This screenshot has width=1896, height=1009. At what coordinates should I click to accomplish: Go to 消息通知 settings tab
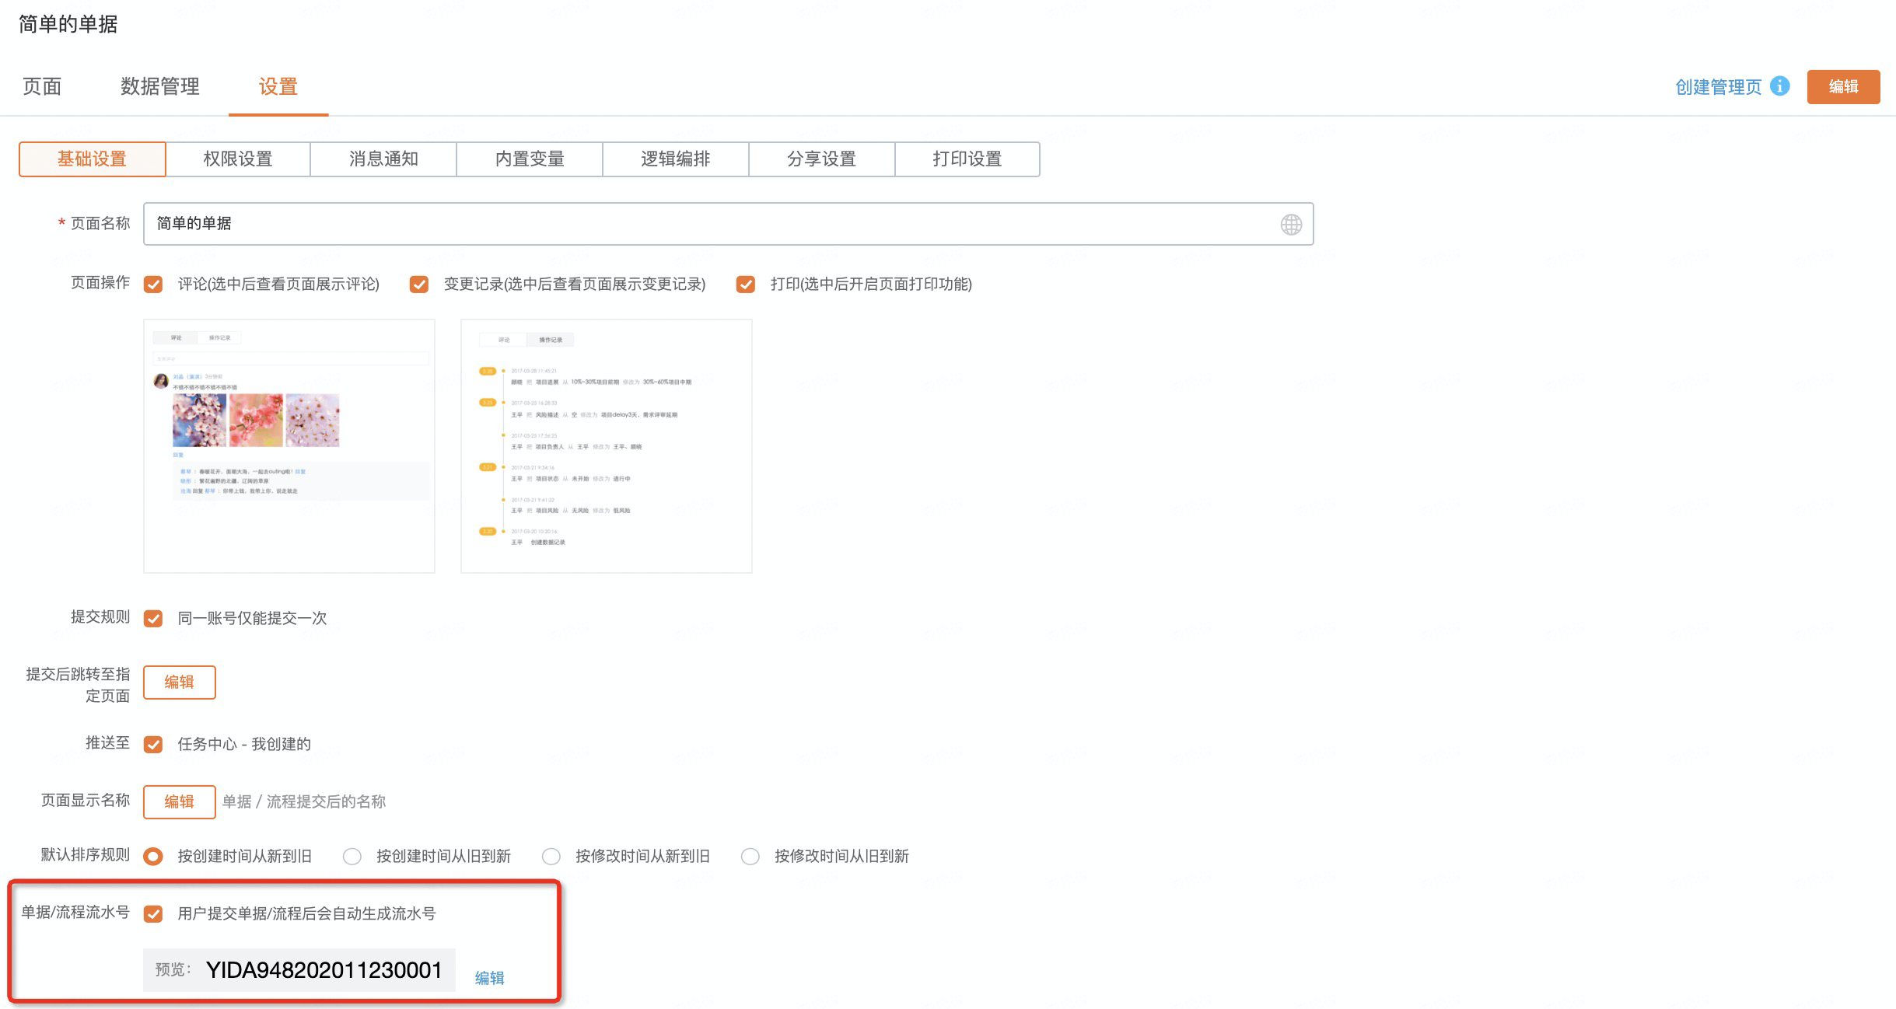tap(383, 159)
